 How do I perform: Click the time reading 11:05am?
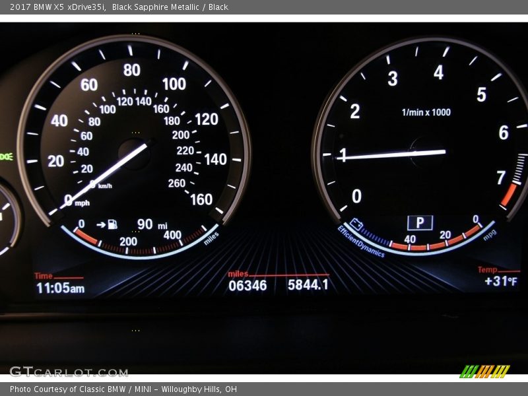coord(61,288)
